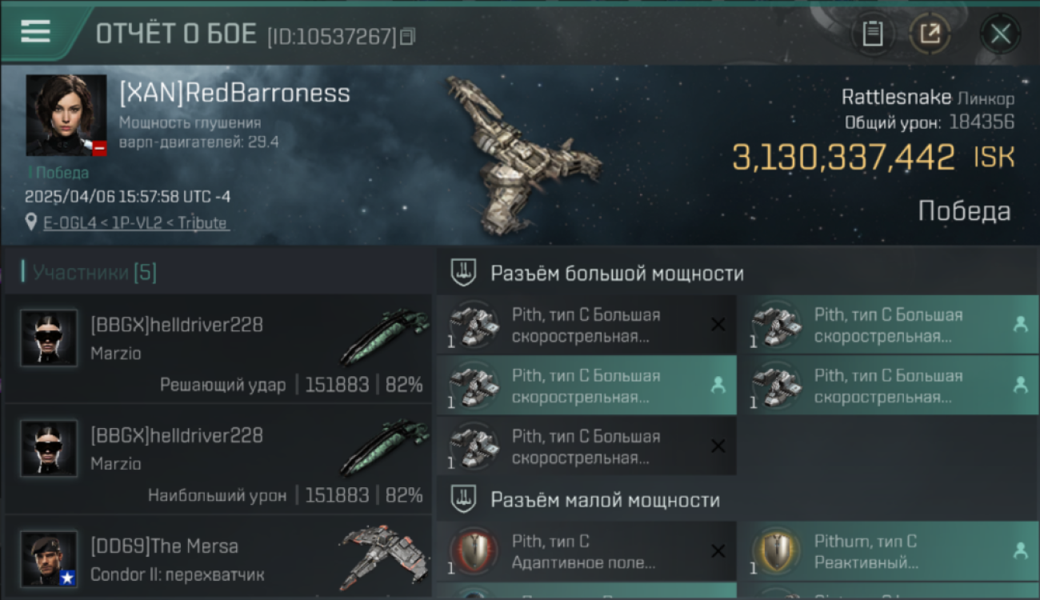Select Pithum type C Reactive module

click(x=889, y=552)
